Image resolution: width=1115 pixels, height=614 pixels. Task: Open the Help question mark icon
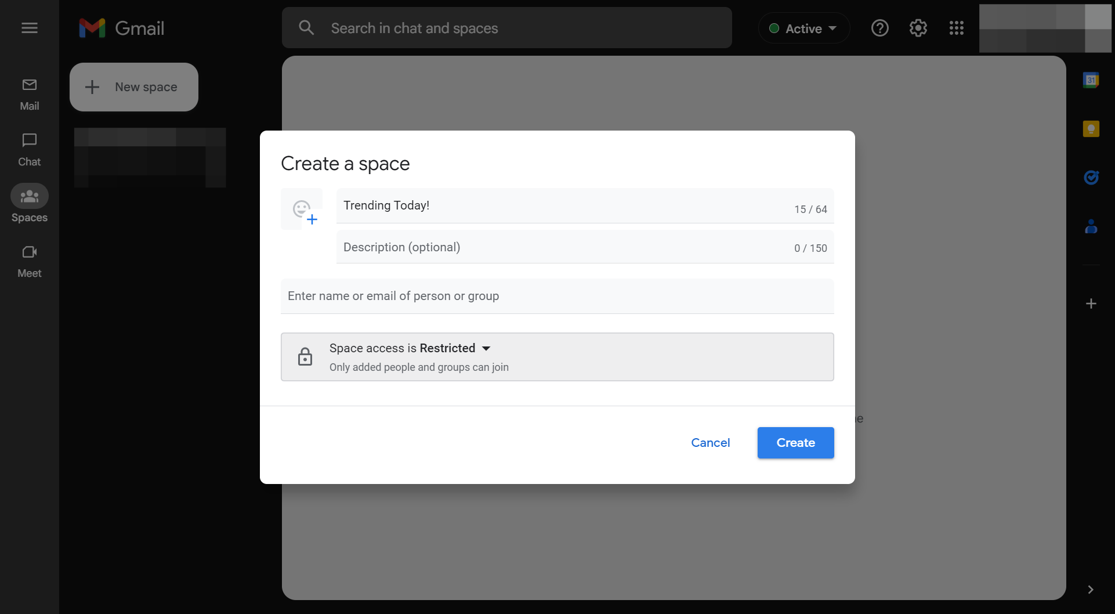click(880, 28)
